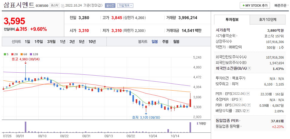Click the +9.60% change rate
Viewport: 290px width, 139px height.
pos(39,29)
